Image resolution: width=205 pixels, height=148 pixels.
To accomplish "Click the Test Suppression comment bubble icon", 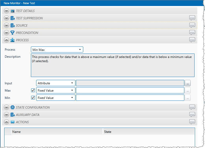I will (192, 18).
